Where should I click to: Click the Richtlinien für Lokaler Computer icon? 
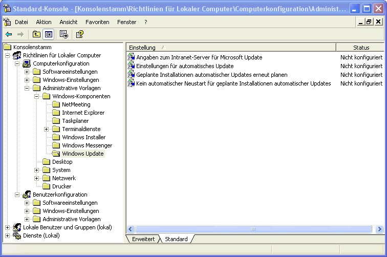point(17,55)
